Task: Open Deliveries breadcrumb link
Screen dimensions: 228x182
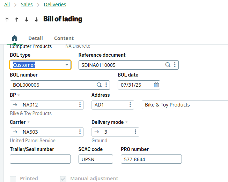Action: [55, 5]
